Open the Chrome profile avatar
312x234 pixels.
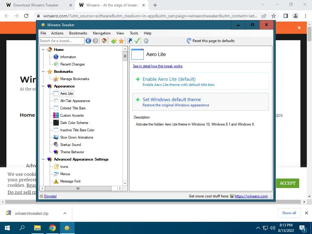tap(296, 16)
